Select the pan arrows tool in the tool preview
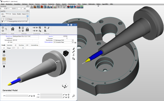Screen dimensions: 164x101 [4, 55]
